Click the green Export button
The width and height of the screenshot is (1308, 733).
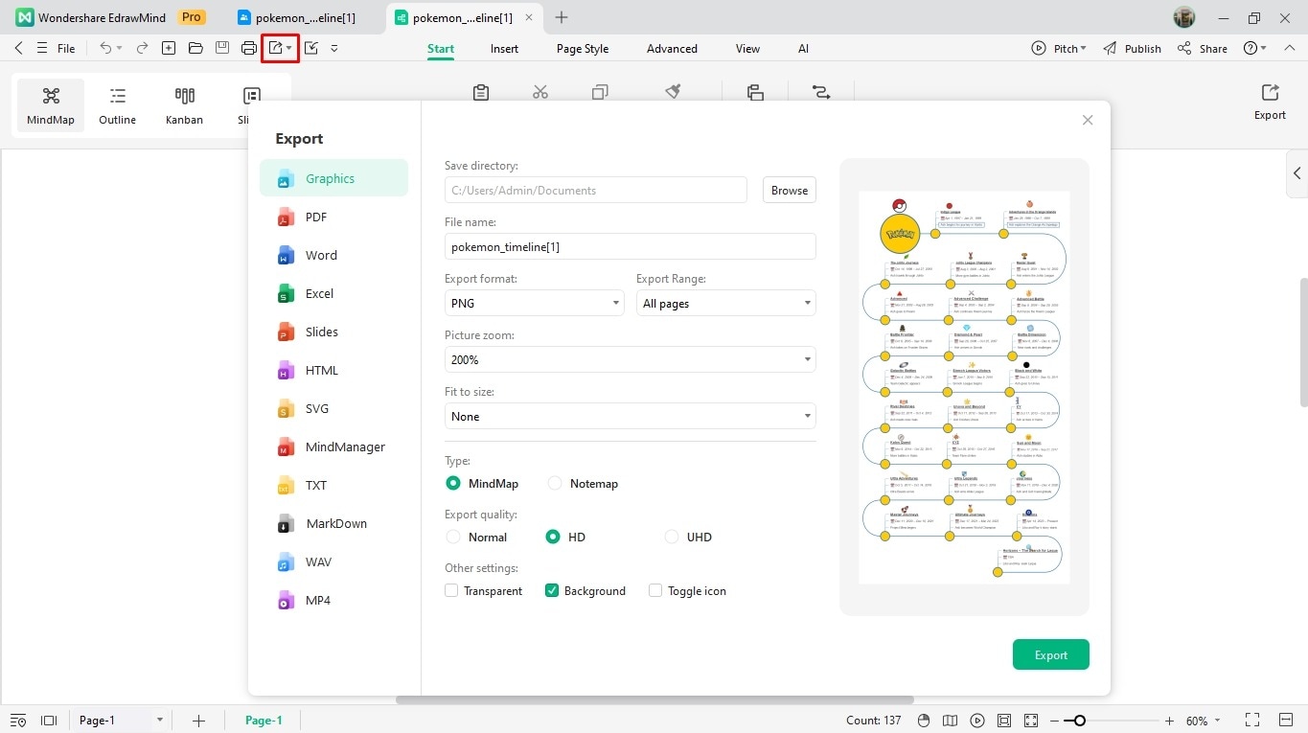point(1051,654)
